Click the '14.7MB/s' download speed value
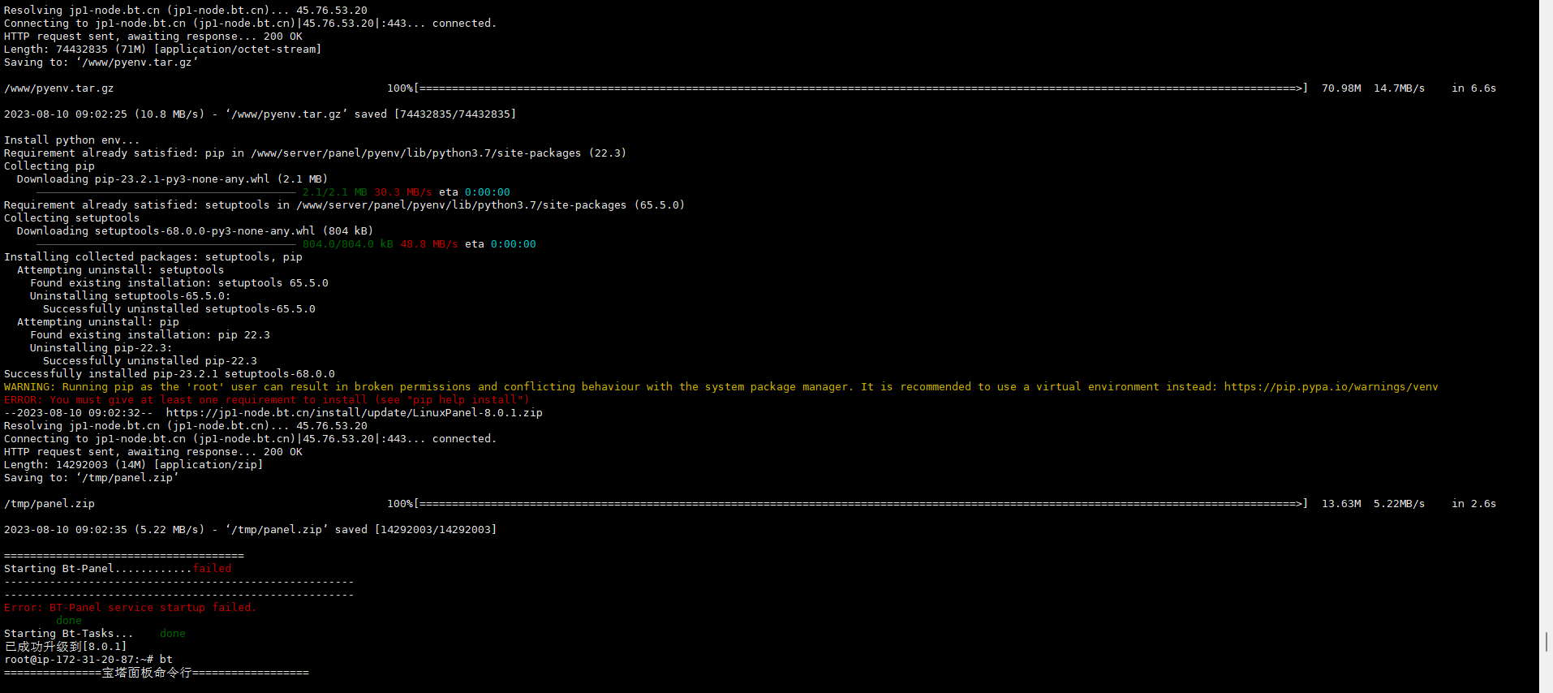Screen dimensions: 1553x693 1399,88
